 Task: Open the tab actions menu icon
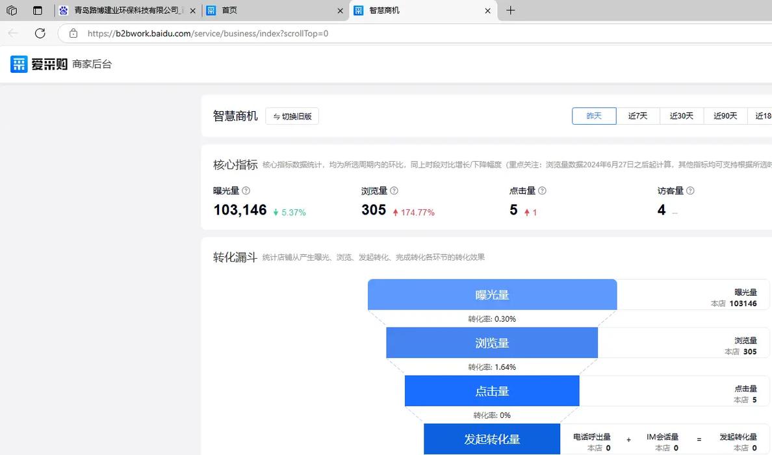click(x=38, y=10)
